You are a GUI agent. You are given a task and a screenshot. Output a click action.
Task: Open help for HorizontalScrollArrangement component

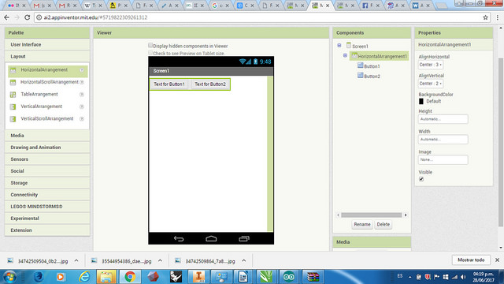coord(82,82)
